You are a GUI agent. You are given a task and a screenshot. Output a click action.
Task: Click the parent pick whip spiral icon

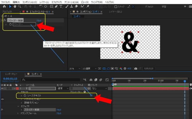pyautogui.click(x=89, y=89)
